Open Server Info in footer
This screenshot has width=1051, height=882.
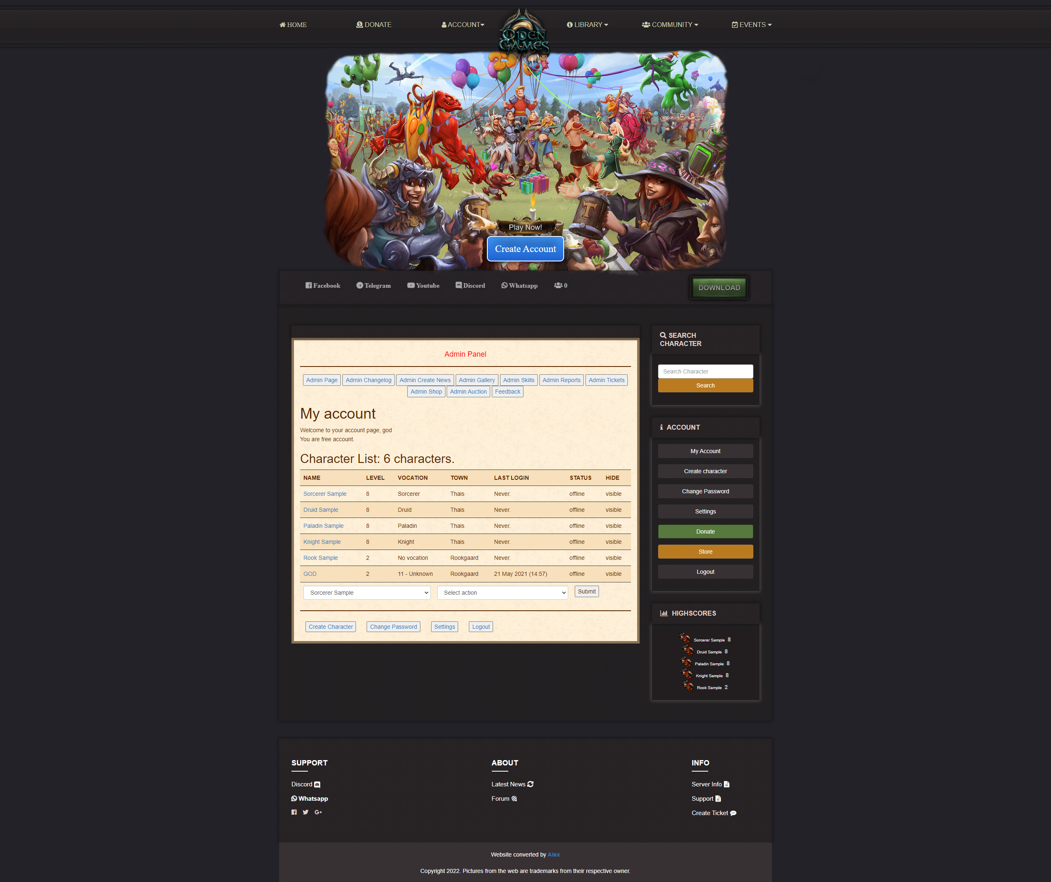click(711, 784)
